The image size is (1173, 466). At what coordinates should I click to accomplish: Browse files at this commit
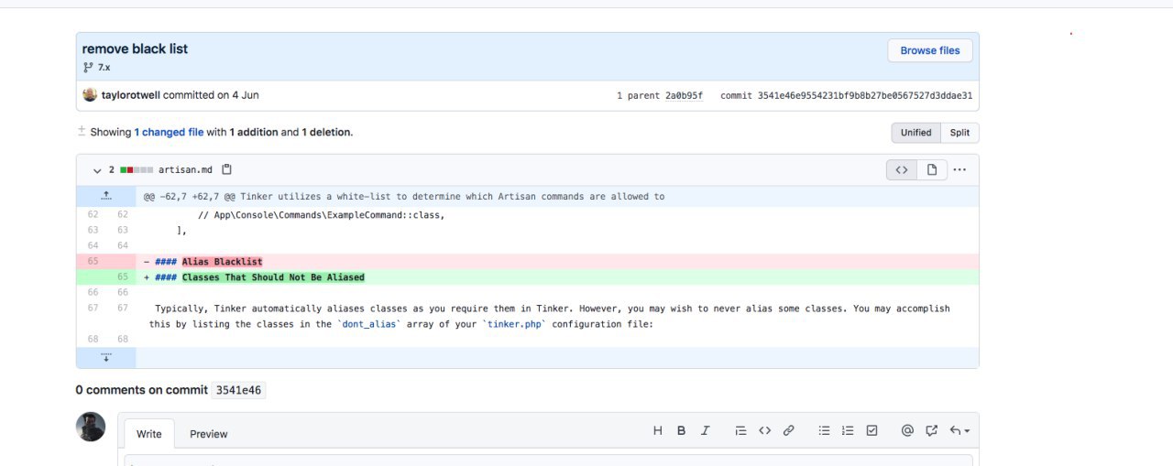point(930,50)
